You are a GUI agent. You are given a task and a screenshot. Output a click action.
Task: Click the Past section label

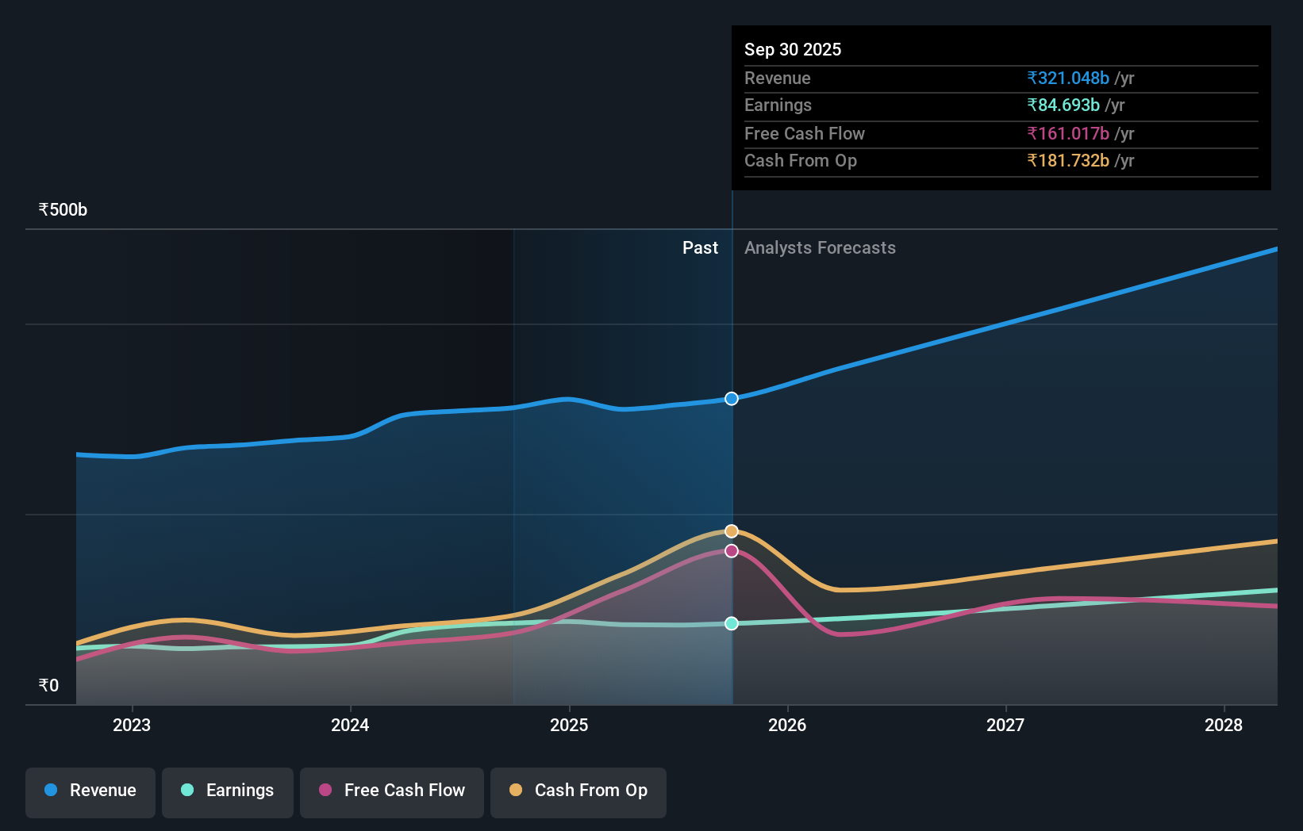click(x=700, y=247)
